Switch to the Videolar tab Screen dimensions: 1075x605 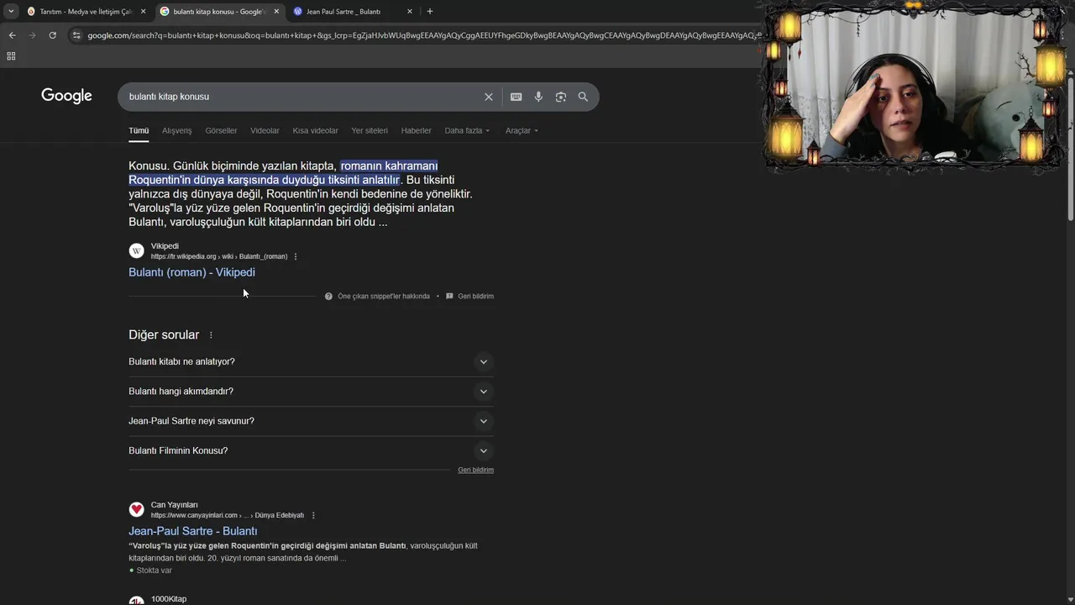pos(265,131)
